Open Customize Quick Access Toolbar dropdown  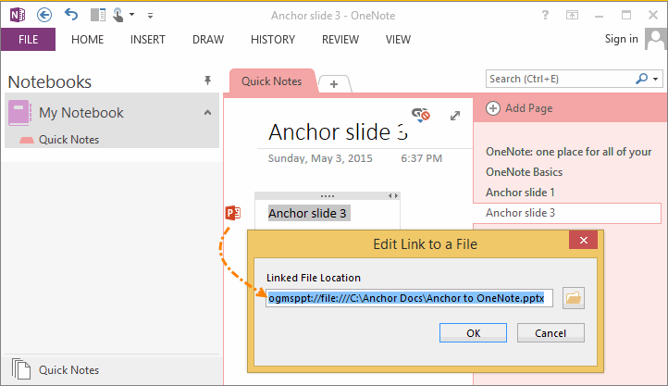click(150, 16)
